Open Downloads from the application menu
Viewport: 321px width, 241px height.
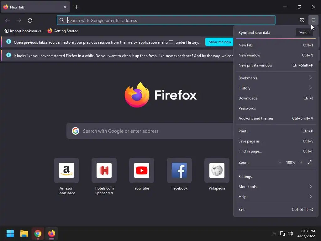pyautogui.click(x=276, y=98)
